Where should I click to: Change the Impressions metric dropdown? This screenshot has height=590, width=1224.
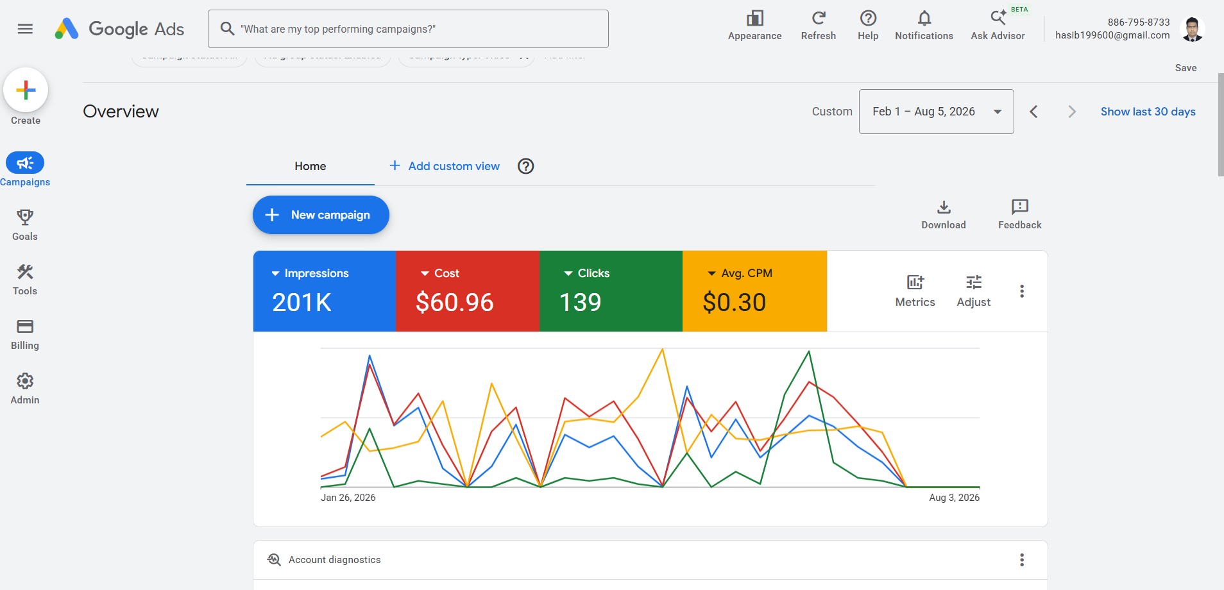[x=310, y=273]
